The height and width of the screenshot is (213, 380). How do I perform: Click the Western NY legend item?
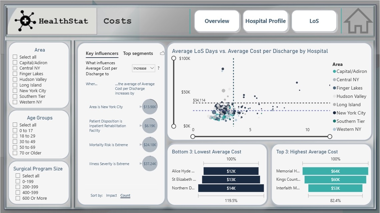(347, 129)
